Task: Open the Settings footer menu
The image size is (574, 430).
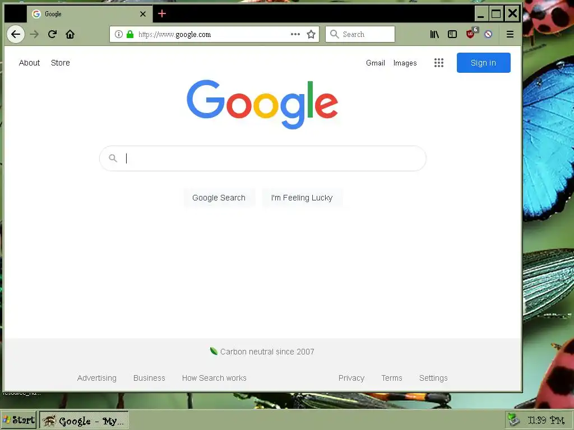Action: pos(433,378)
